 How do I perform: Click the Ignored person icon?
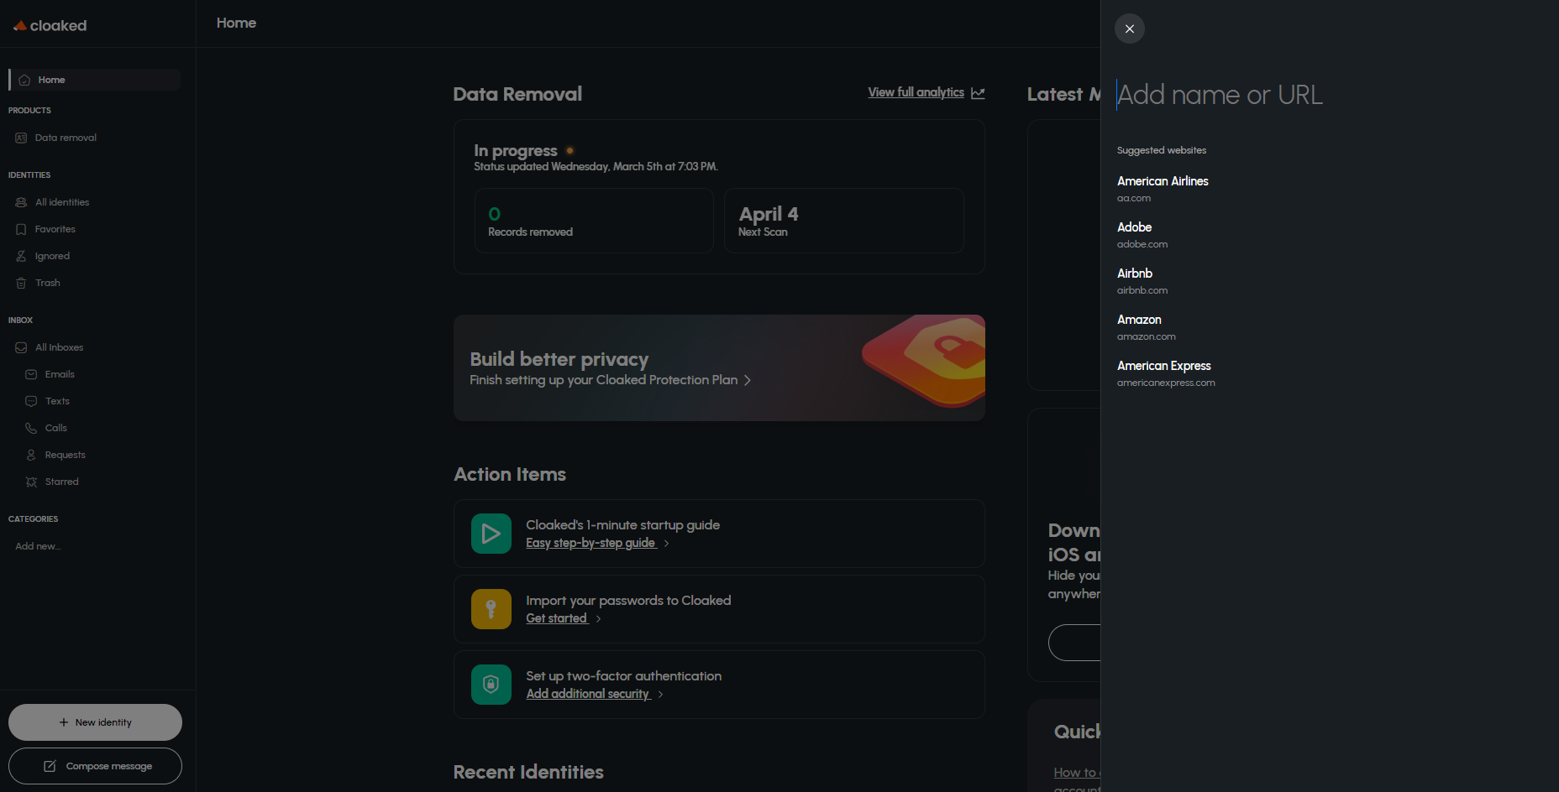[x=21, y=256]
